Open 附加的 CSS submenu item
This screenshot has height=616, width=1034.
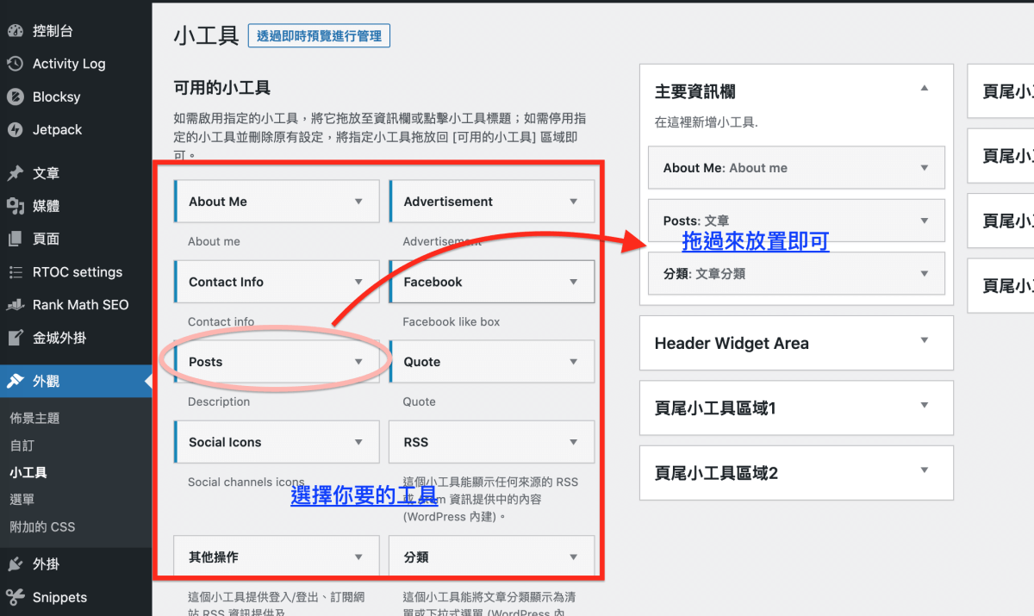tap(42, 526)
